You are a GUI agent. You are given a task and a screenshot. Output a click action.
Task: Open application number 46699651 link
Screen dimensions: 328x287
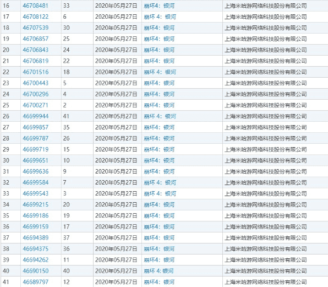tap(36, 160)
